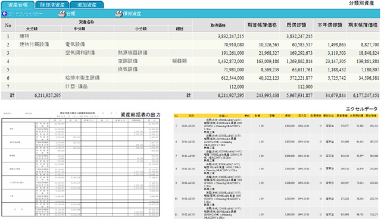Viewport: 381px width, 220px height.
Task: Select the 電気設備 cell
Action: pyautogui.click(x=75, y=45)
